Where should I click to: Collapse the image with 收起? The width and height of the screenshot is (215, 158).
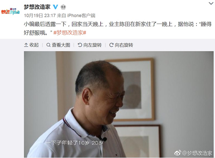pos(32,45)
